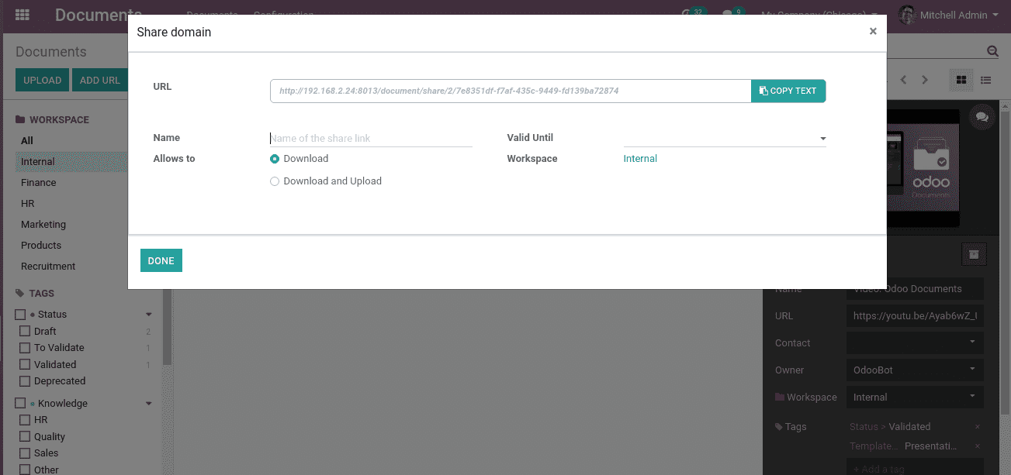Select Finance workspace
The image size is (1011, 475).
39,183
